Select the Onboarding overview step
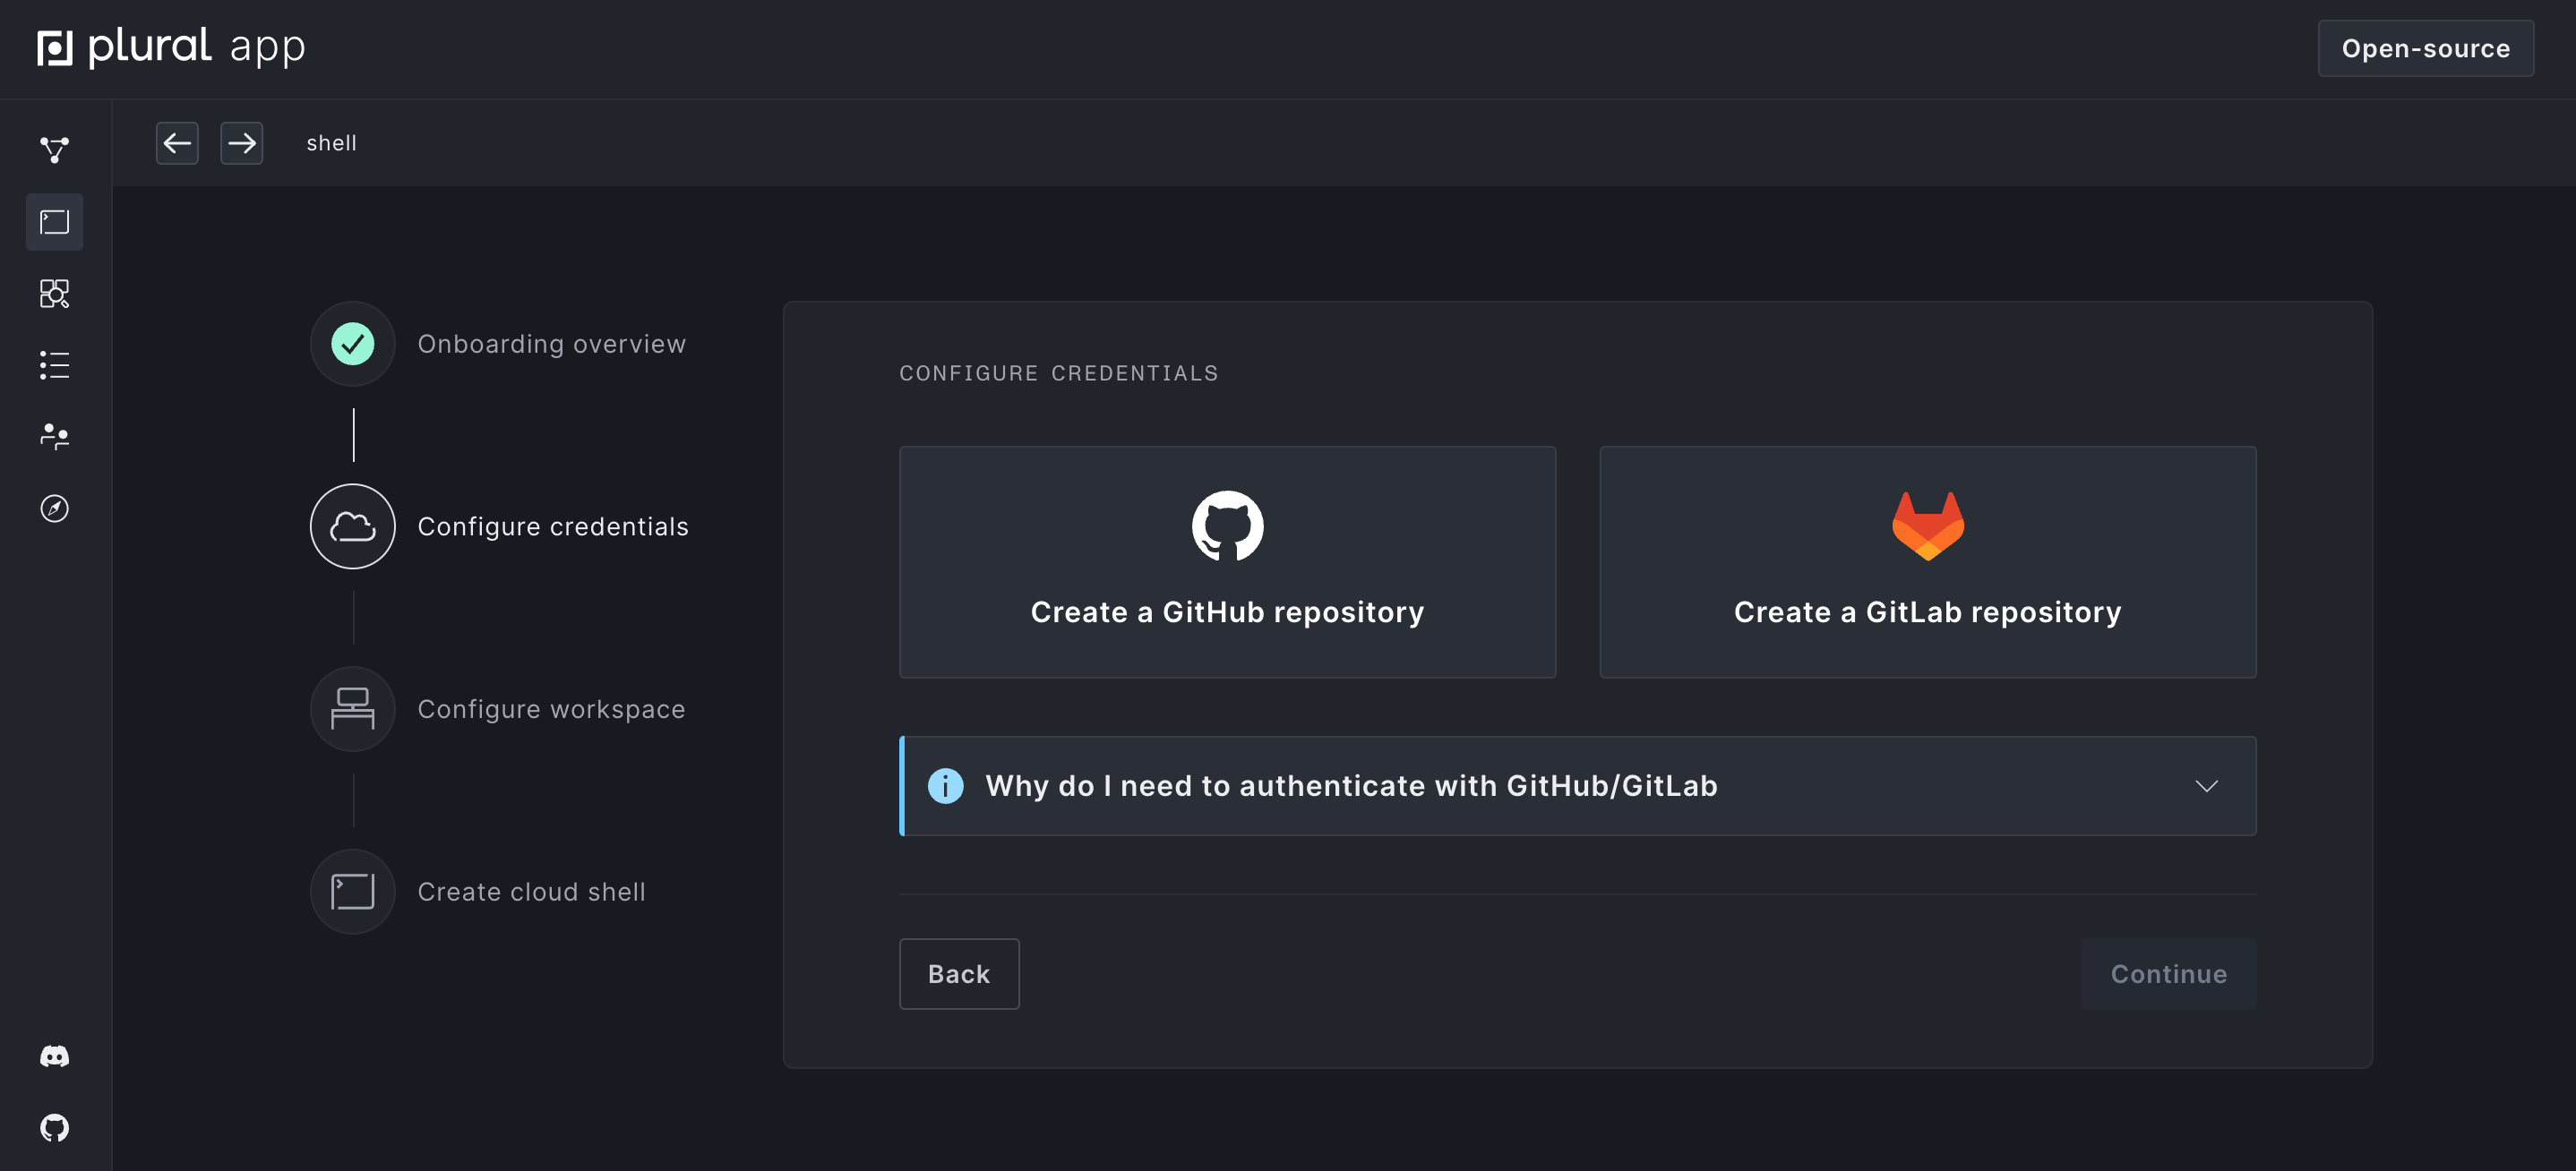 tap(551, 344)
